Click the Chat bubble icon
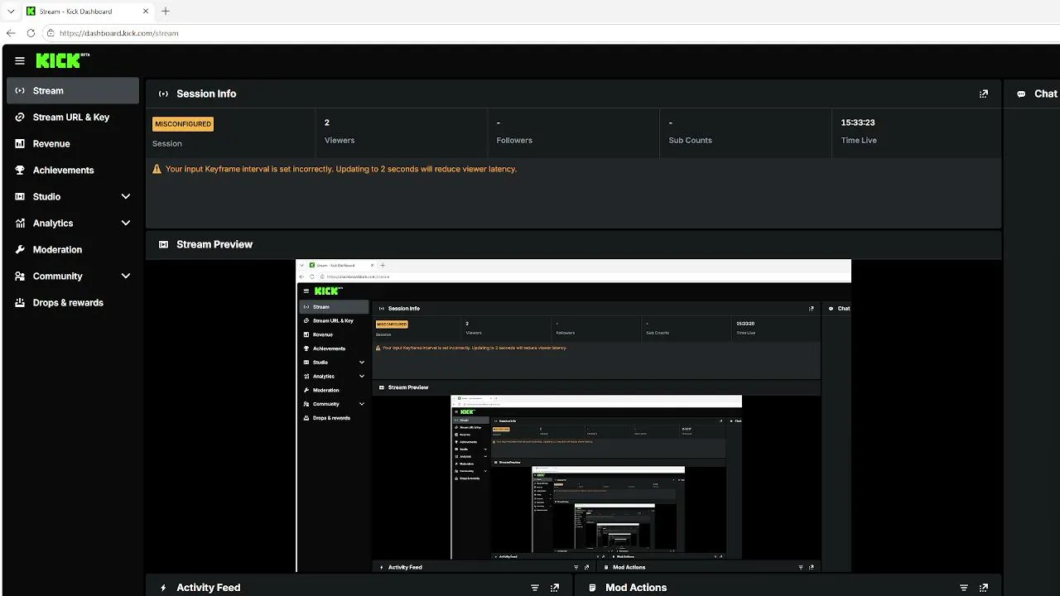Viewport: 1060px width, 596px height. [x=1021, y=94]
